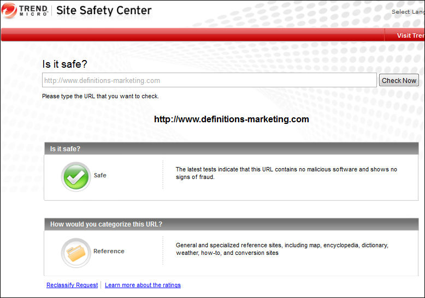Open the Select Language dropdown

click(x=408, y=12)
